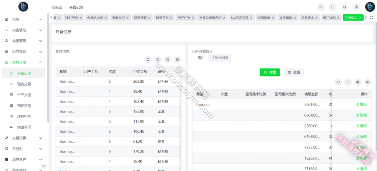Close the 开盒记录 tab
Screen dimensions: 377x171
pos(360,18)
